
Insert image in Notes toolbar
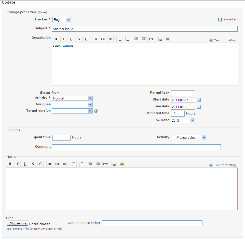(122, 164)
